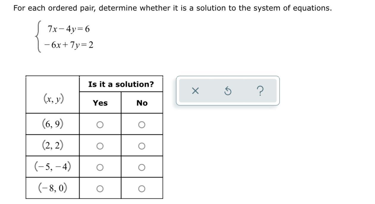Click the (−8, 0) ordered pair cell

tap(53, 188)
